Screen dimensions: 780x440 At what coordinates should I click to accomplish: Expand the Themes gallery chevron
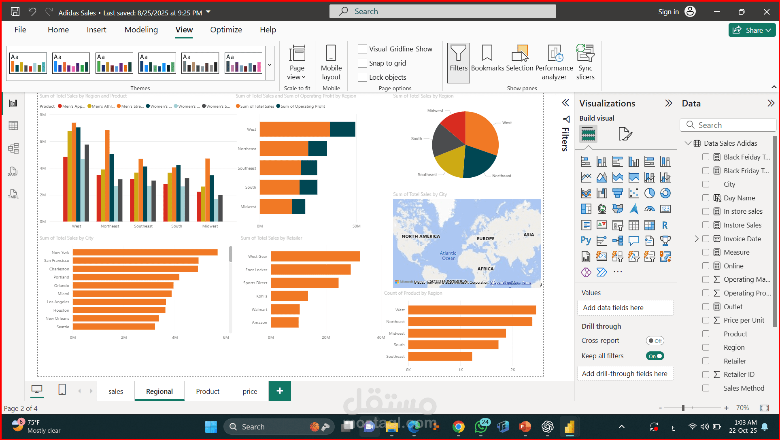(x=269, y=64)
